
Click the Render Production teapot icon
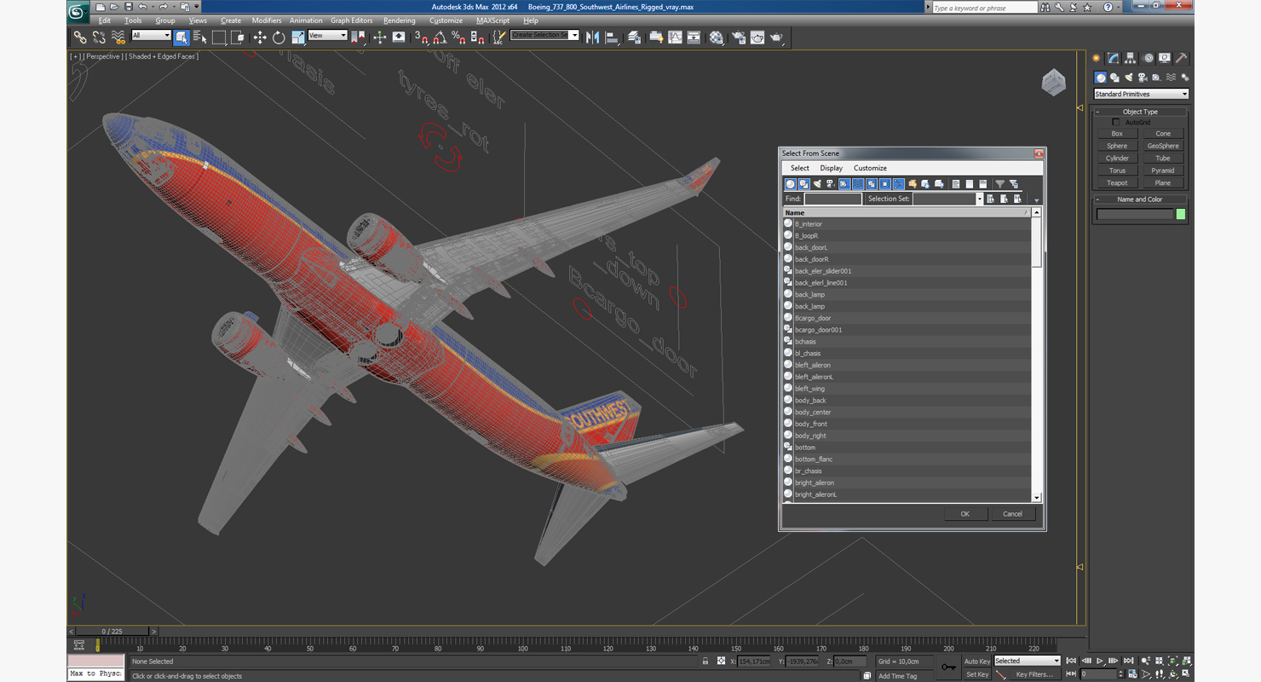tap(776, 37)
